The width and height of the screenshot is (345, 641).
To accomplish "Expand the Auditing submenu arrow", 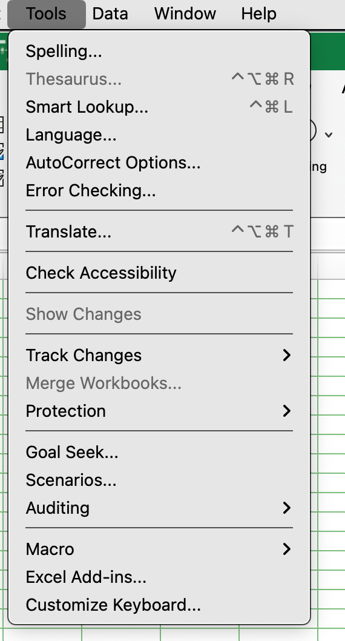I will (287, 508).
